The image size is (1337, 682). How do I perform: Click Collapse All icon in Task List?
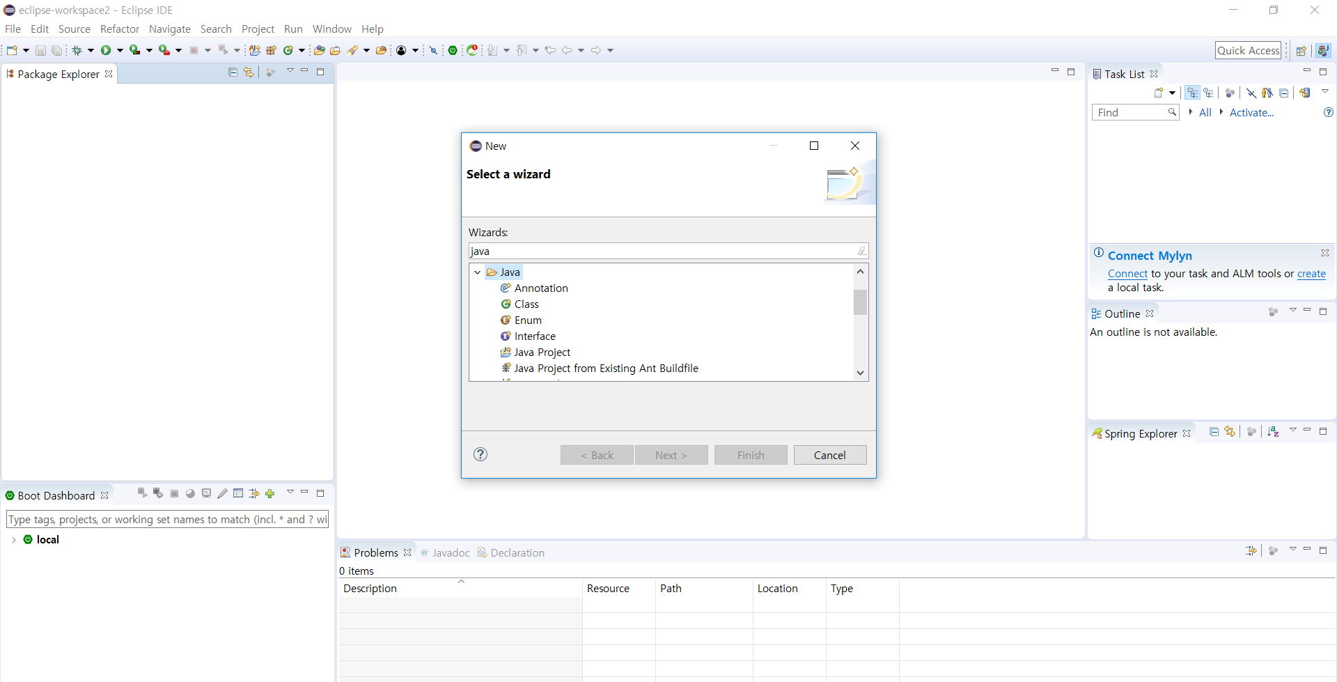[1283, 93]
